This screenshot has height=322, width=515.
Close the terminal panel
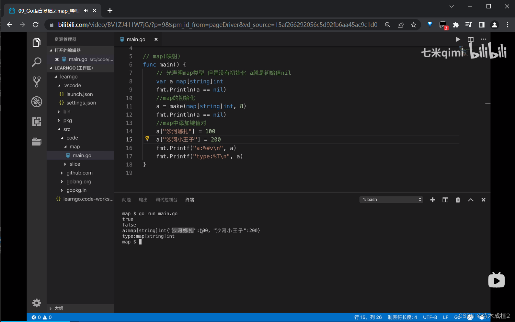(x=483, y=200)
